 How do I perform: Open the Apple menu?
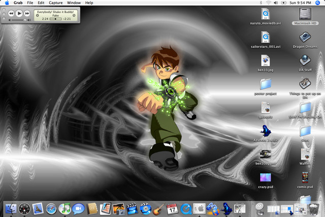tap(7, 3)
